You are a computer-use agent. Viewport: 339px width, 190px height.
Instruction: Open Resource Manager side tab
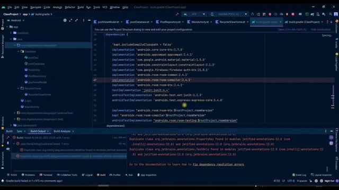point(3,46)
